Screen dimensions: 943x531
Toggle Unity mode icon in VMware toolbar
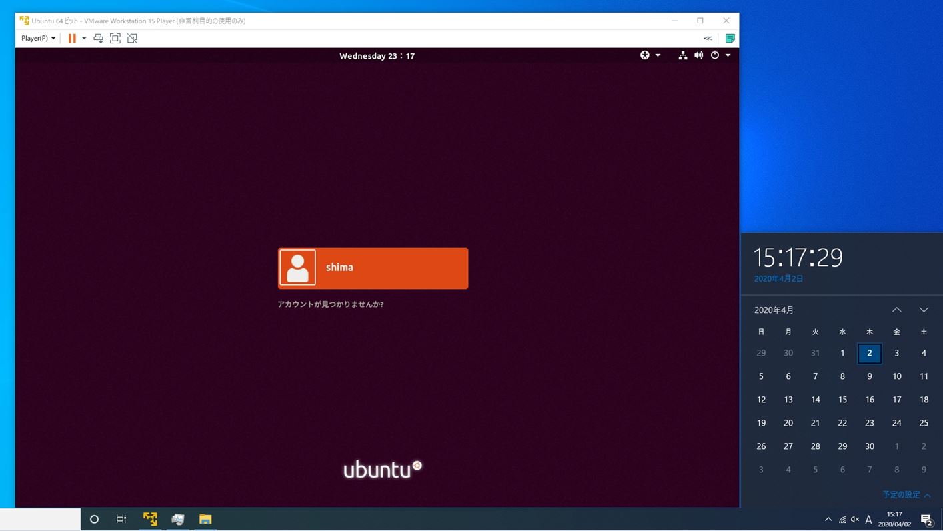point(132,38)
